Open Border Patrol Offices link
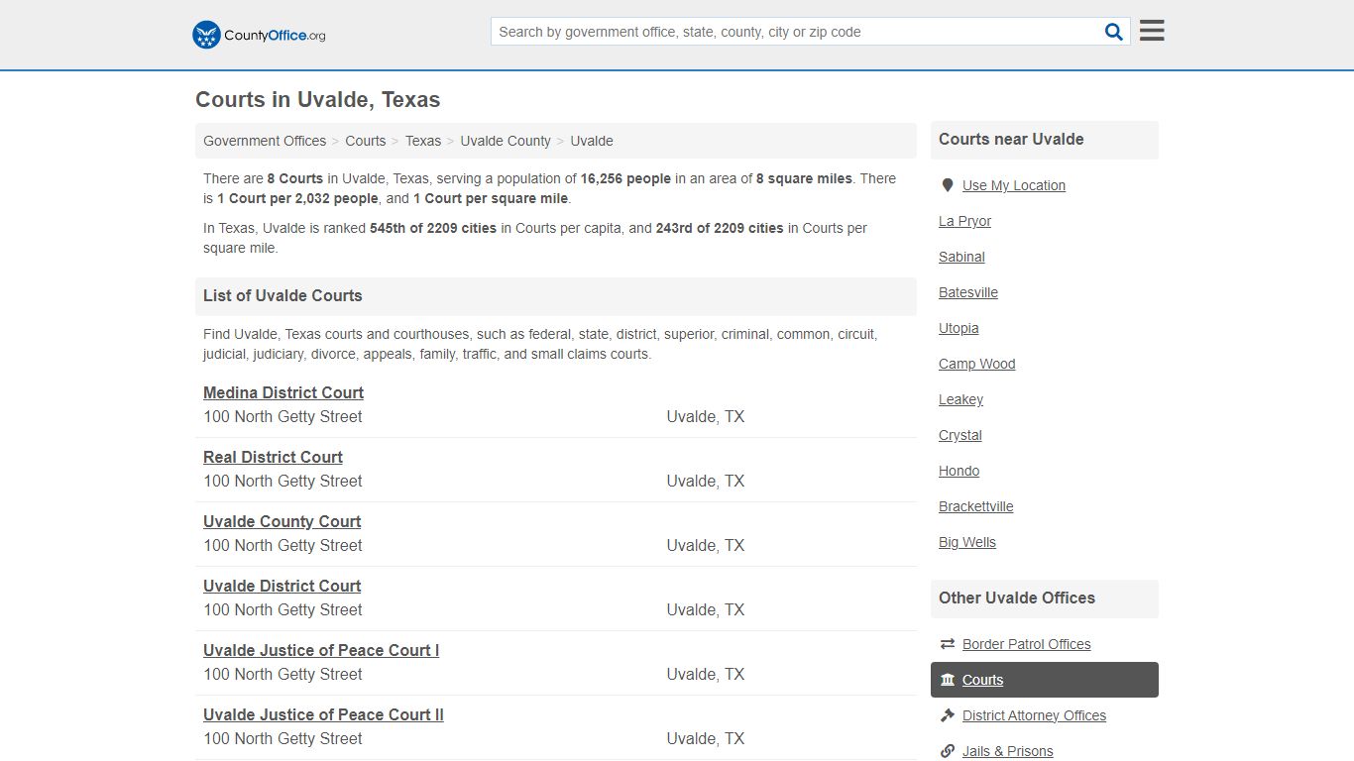This screenshot has width=1354, height=761. click(1026, 644)
